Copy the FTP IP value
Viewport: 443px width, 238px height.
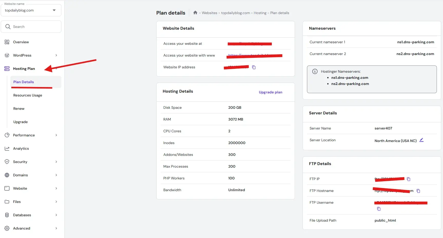pyautogui.click(x=408, y=179)
